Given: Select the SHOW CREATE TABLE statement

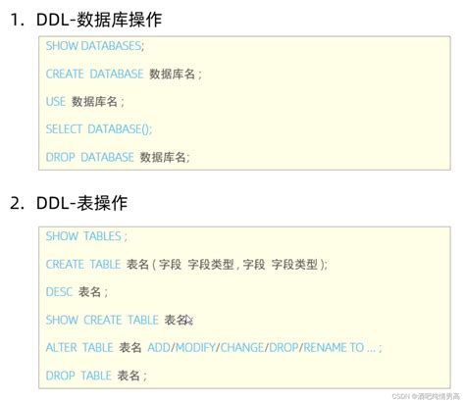Looking at the screenshot, I should [120, 320].
